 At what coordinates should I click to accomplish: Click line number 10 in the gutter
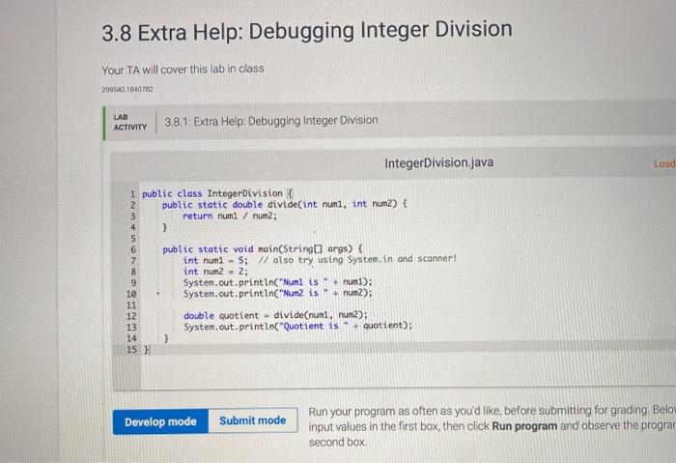(x=131, y=294)
